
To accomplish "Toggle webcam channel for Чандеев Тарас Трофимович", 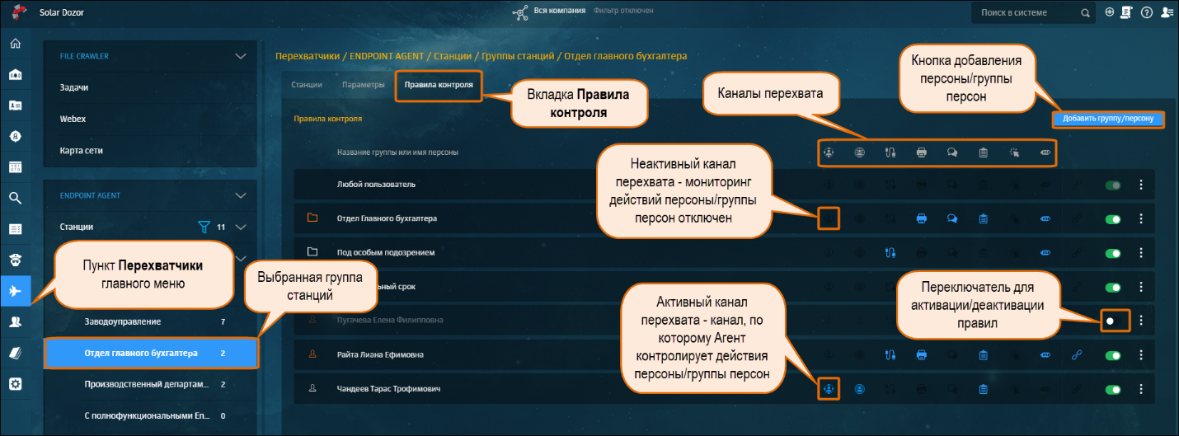I will pyautogui.click(x=860, y=388).
